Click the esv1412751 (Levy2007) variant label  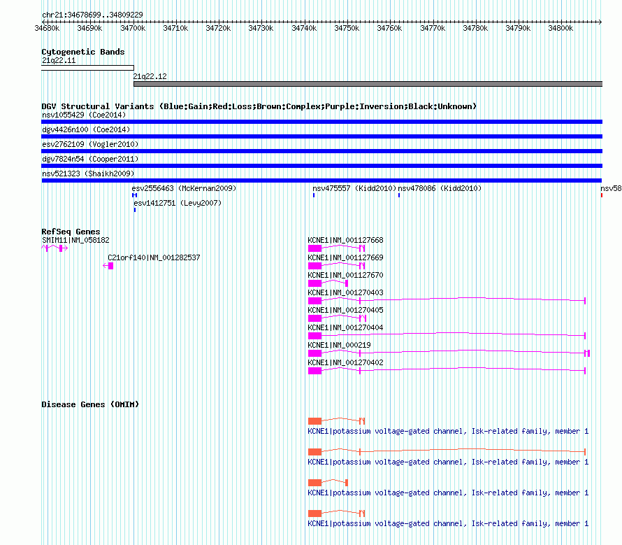(x=178, y=203)
